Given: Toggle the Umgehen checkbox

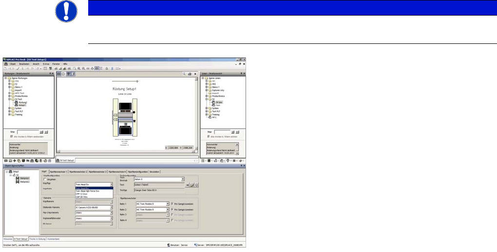Looking at the screenshot, I should (x=46, y=179).
